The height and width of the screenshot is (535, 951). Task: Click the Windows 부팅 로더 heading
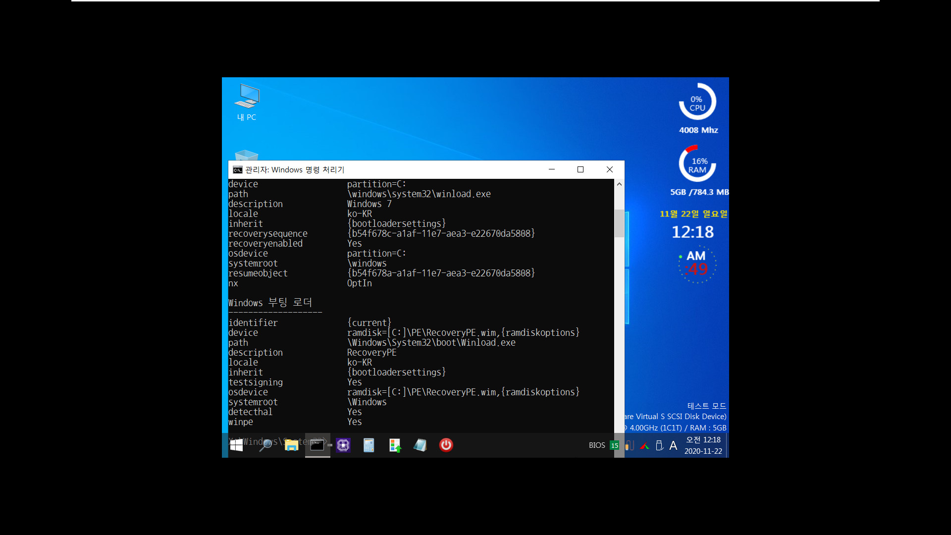pyautogui.click(x=270, y=303)
